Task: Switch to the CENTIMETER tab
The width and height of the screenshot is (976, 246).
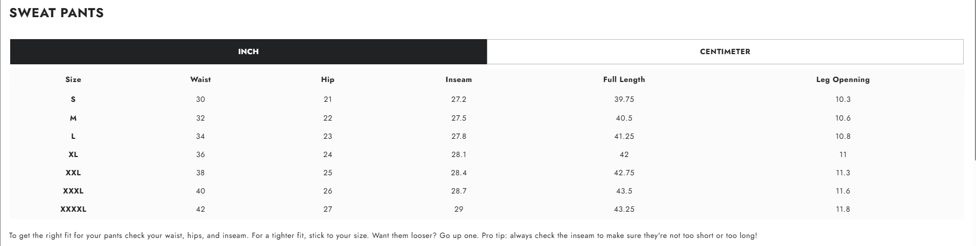Action: click(x=725, y=51)
